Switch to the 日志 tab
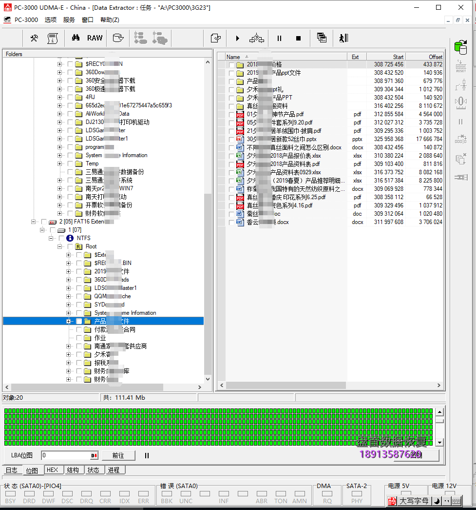Screen dimensions: 476x510 [x=12, y=470]
